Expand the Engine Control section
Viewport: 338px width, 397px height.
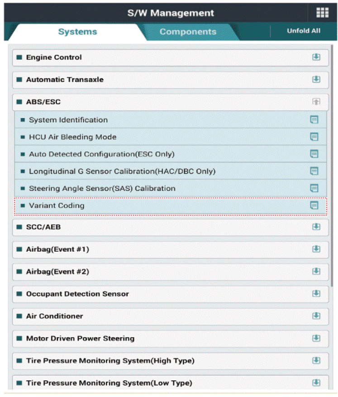[316, 57]
